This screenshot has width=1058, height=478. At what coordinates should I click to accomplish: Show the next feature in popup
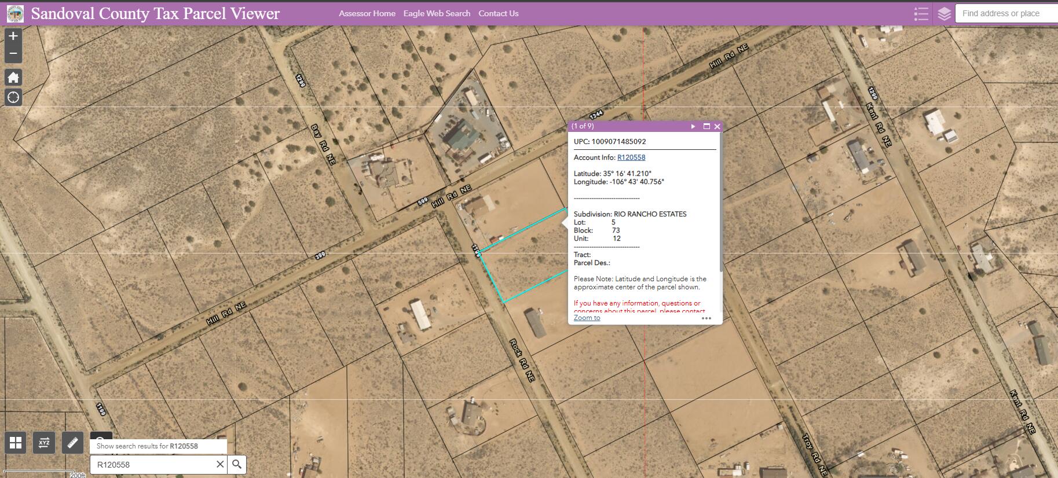point(693,126)
